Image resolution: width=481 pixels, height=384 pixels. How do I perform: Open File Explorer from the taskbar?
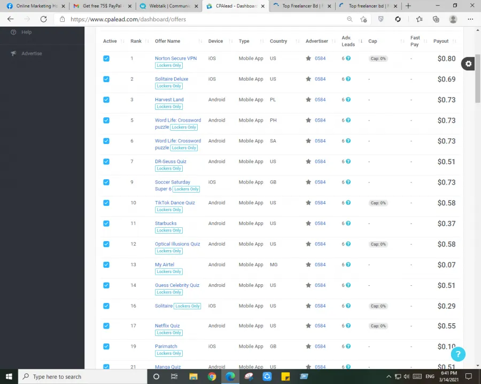click(x=193, y=377)
